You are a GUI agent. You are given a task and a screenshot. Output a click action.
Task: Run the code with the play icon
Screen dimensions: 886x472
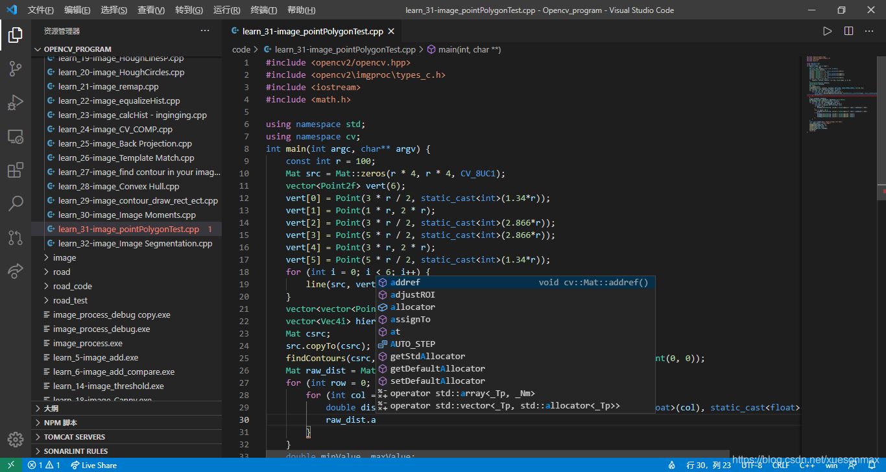[x=827, y=31]
